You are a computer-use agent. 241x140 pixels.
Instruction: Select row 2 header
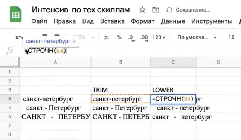[x=10, y=81]
